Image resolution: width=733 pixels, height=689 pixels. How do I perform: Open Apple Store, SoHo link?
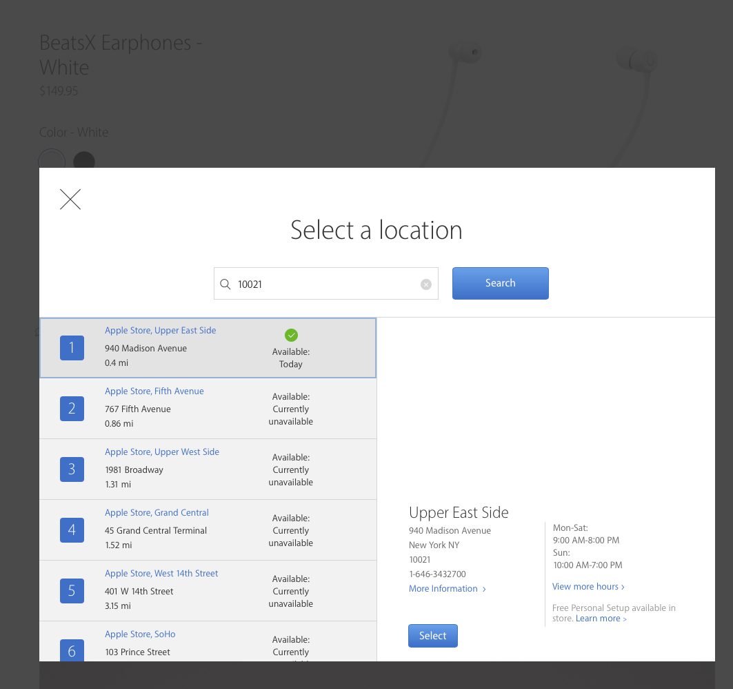click(x=140, y=634)
